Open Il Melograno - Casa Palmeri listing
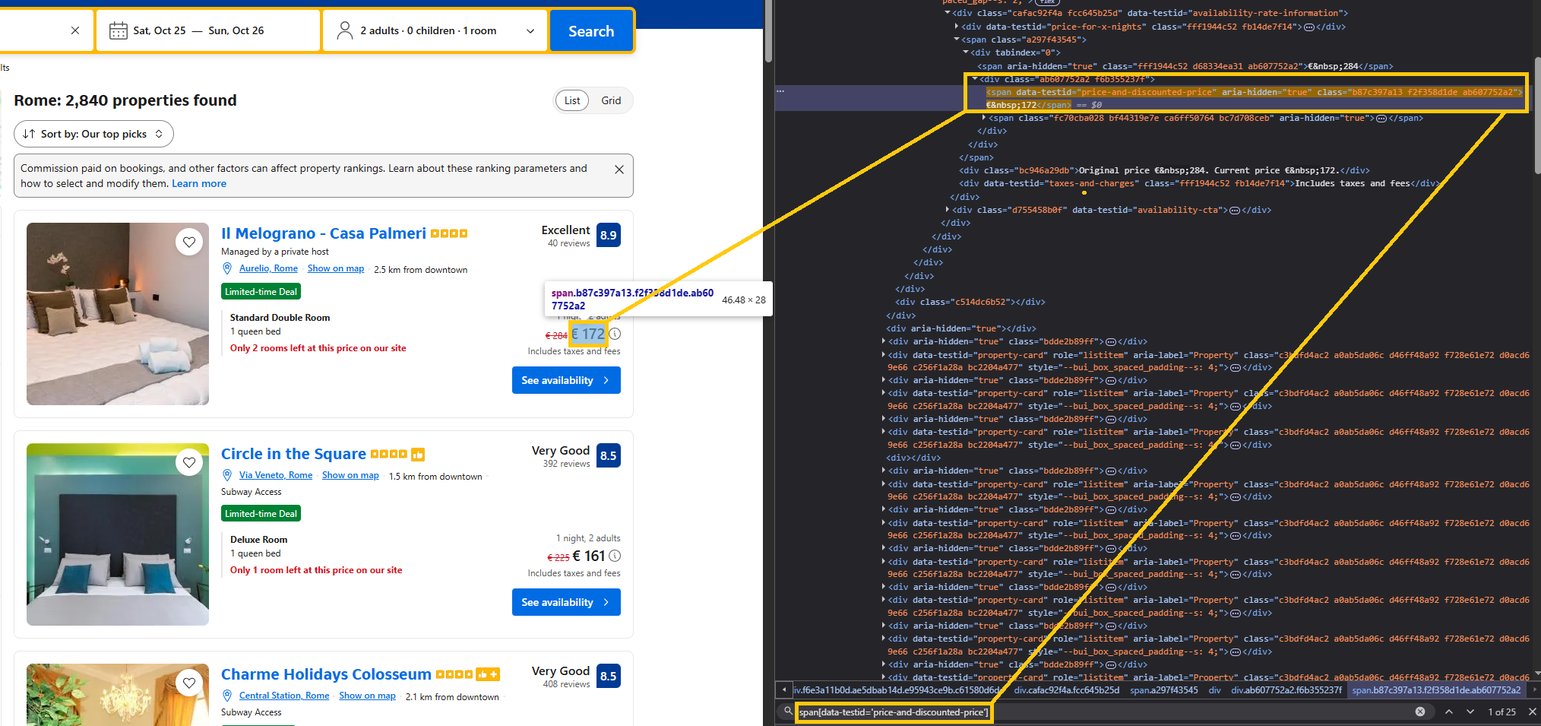This screenshot has height=726, width=1541. [323, 233]
